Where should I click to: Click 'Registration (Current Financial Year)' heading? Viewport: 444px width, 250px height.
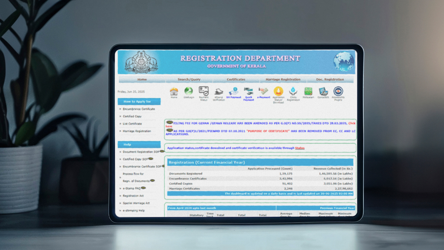coord(207,162)
